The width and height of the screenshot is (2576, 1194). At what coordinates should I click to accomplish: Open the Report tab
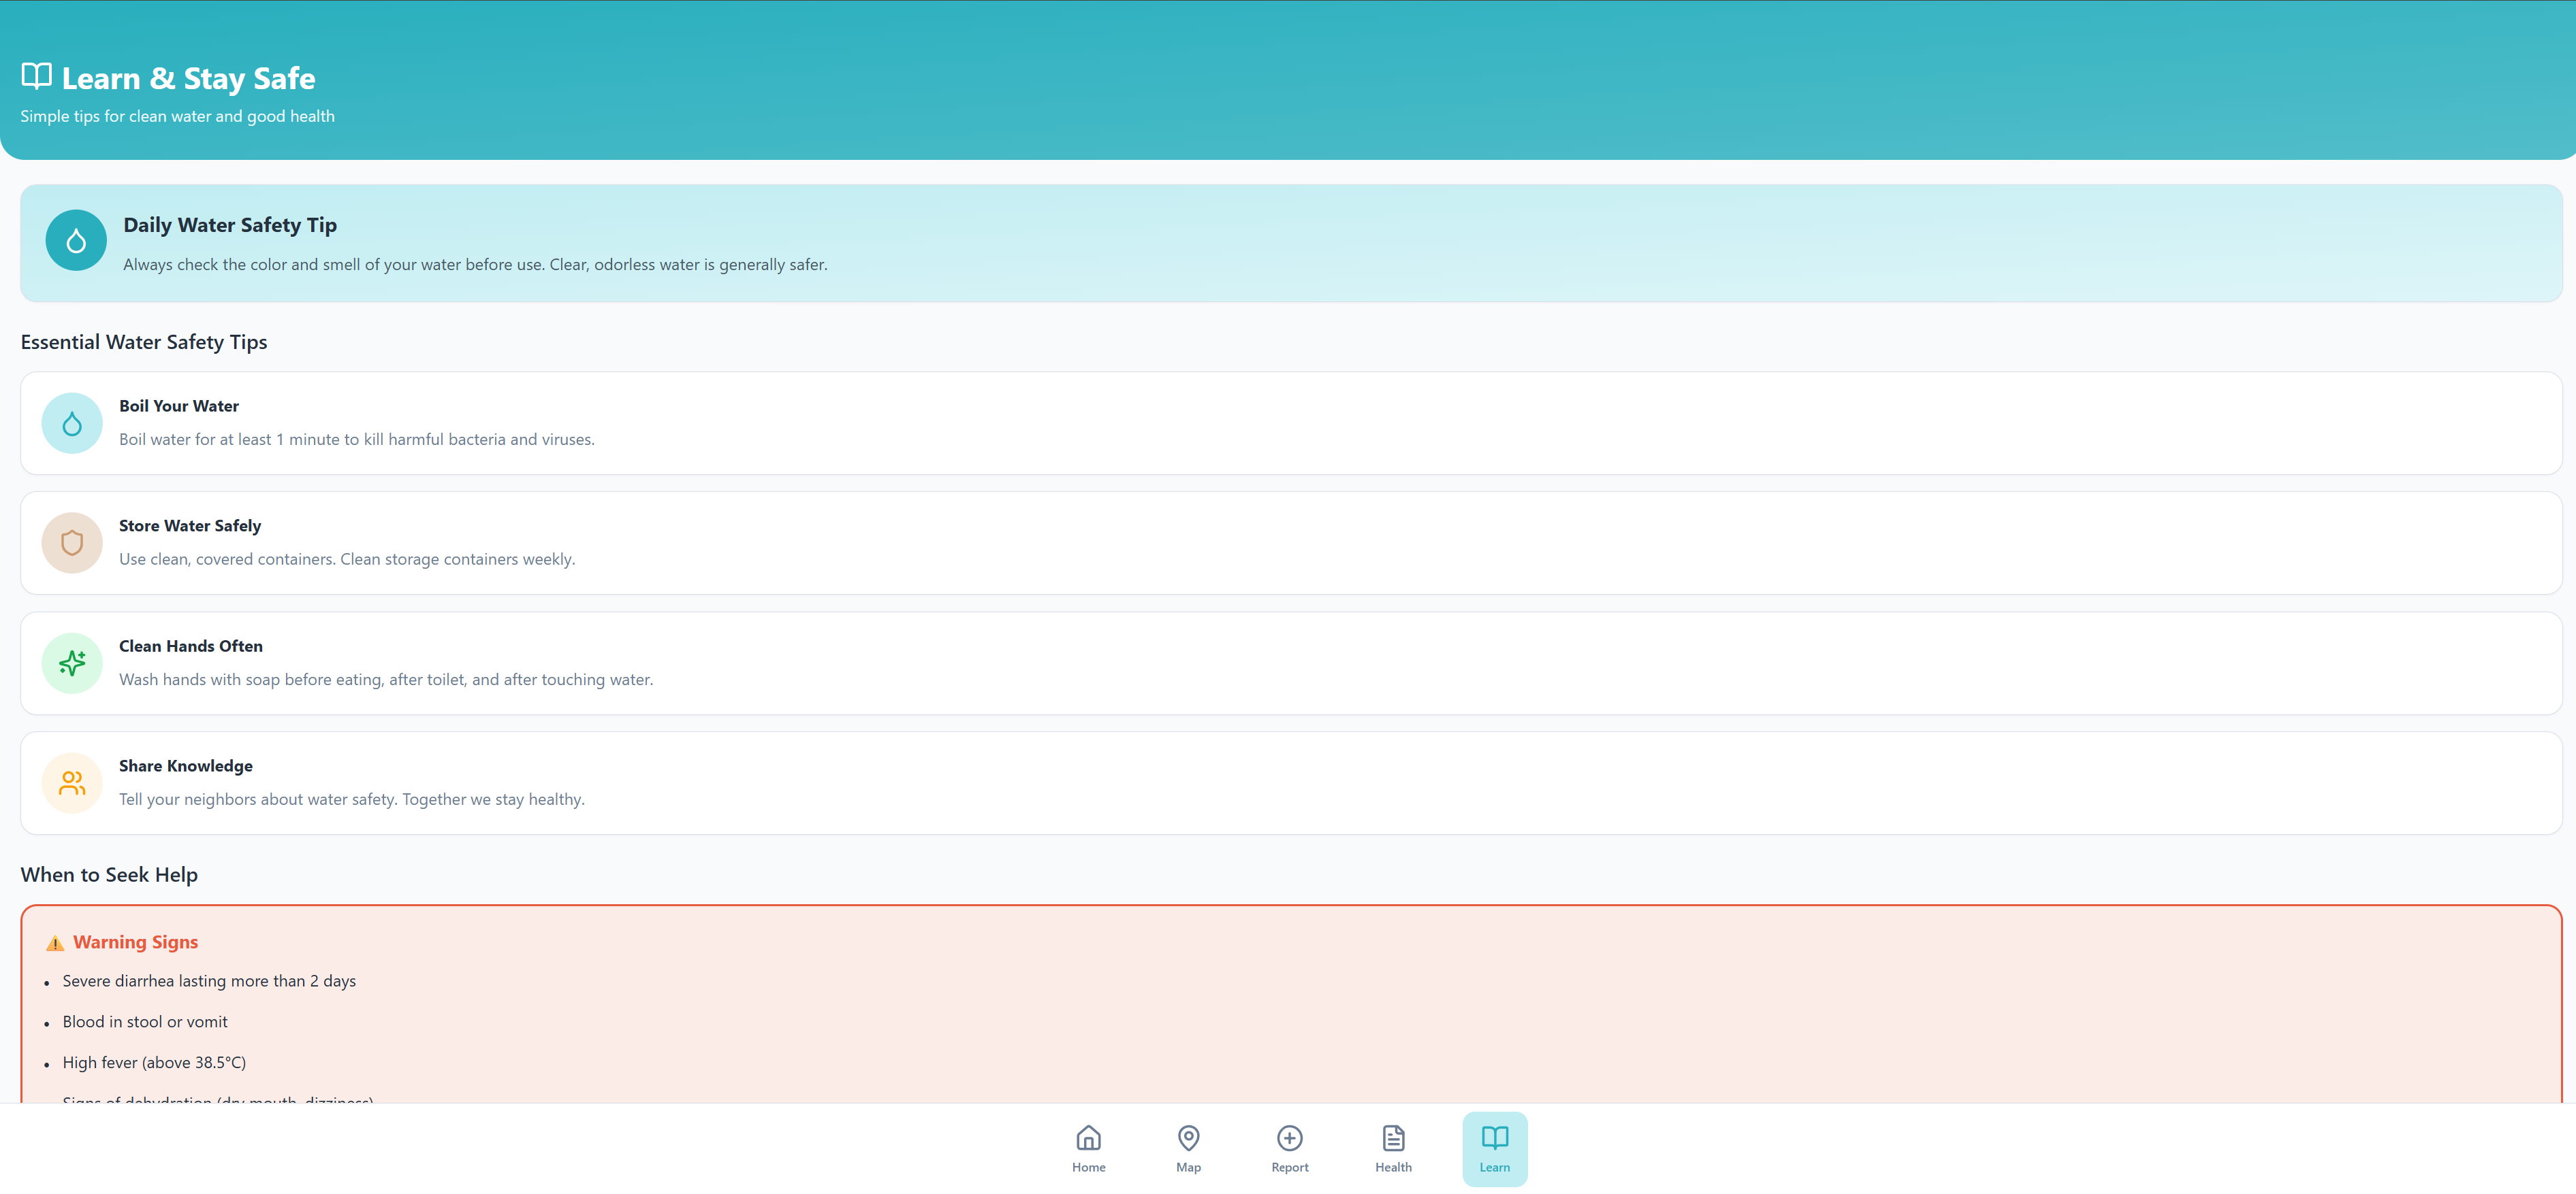click(1289, 1148)
